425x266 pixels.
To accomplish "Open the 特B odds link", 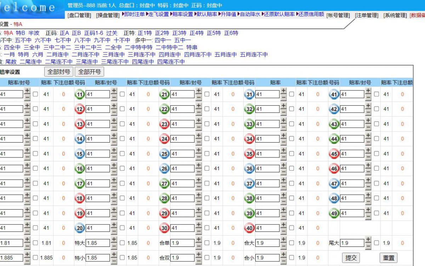I will tap(21, 33).
